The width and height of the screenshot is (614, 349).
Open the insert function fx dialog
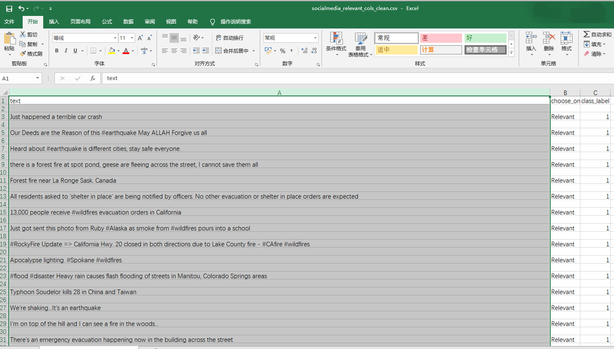pyautogui.click(x=93, y=78)
